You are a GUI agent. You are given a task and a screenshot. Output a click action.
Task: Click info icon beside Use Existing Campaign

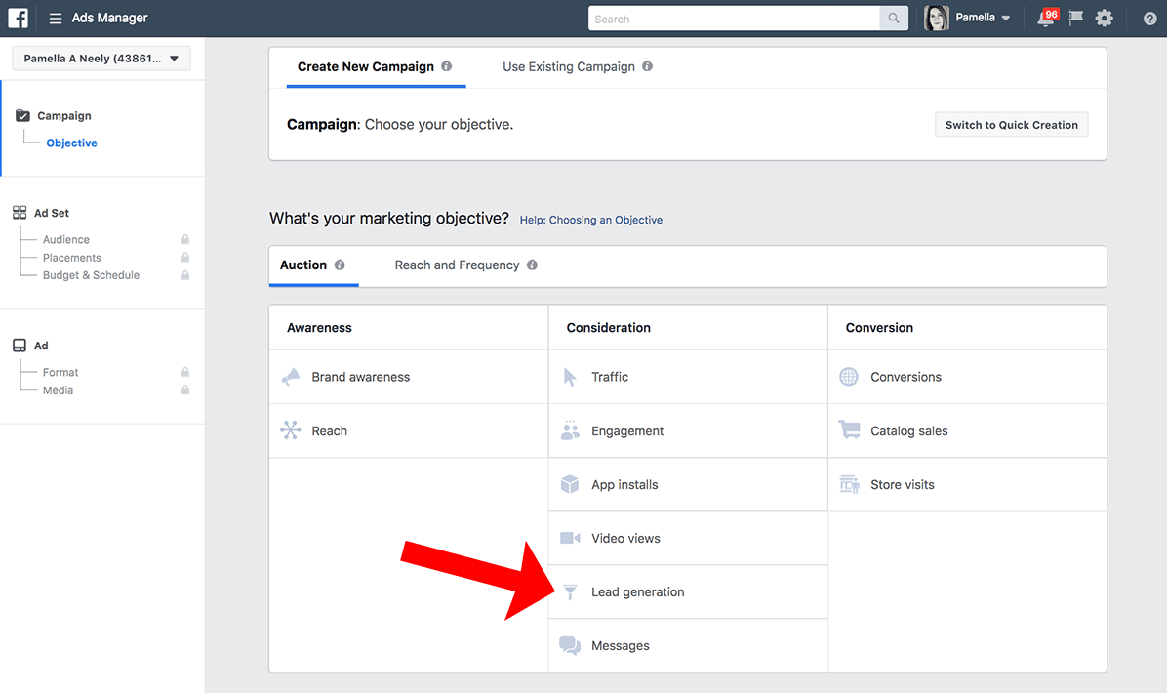tap(648, 66)
